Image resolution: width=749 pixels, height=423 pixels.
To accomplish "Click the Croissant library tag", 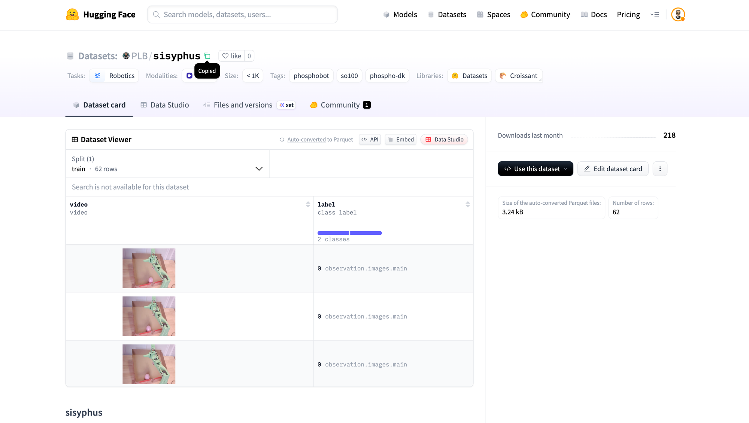I will pos(519,76).
